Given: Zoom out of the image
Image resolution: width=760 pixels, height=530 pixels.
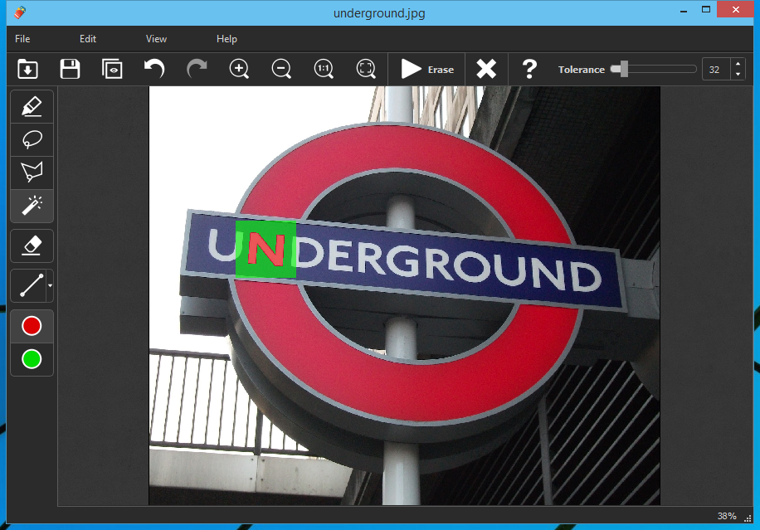Looking at the screenshot, I should click(281, 70).
